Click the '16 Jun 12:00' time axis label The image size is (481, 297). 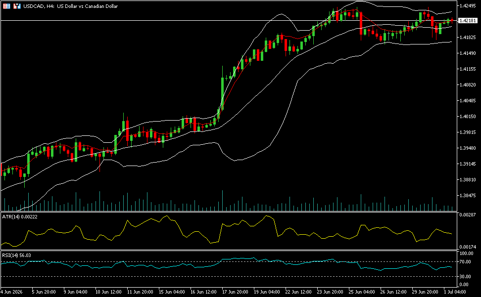[203, 292]
